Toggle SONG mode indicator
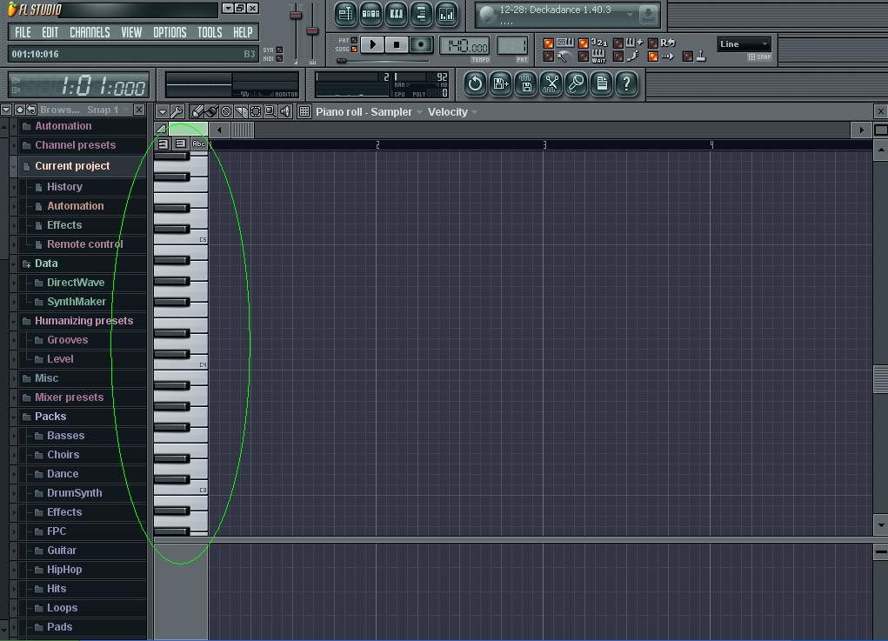This screenshot has width=888, height=641. (355, 50)
